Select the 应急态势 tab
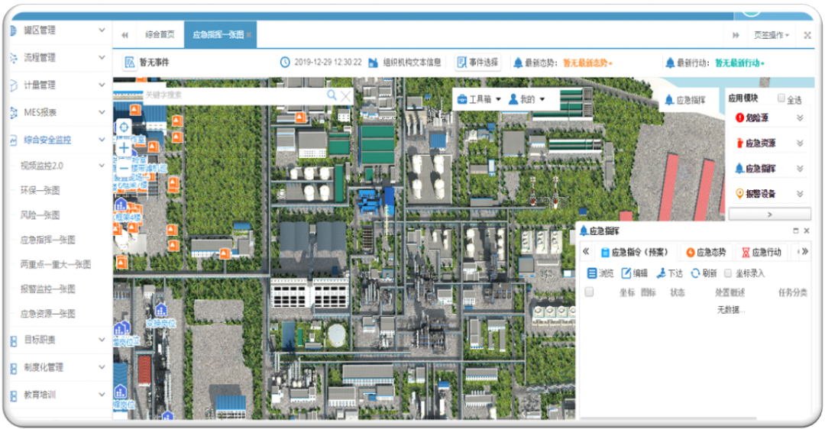825x429 pixels. point(705,252)
